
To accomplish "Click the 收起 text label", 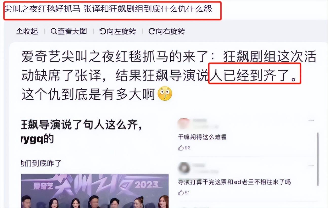I will coord(31,31).
